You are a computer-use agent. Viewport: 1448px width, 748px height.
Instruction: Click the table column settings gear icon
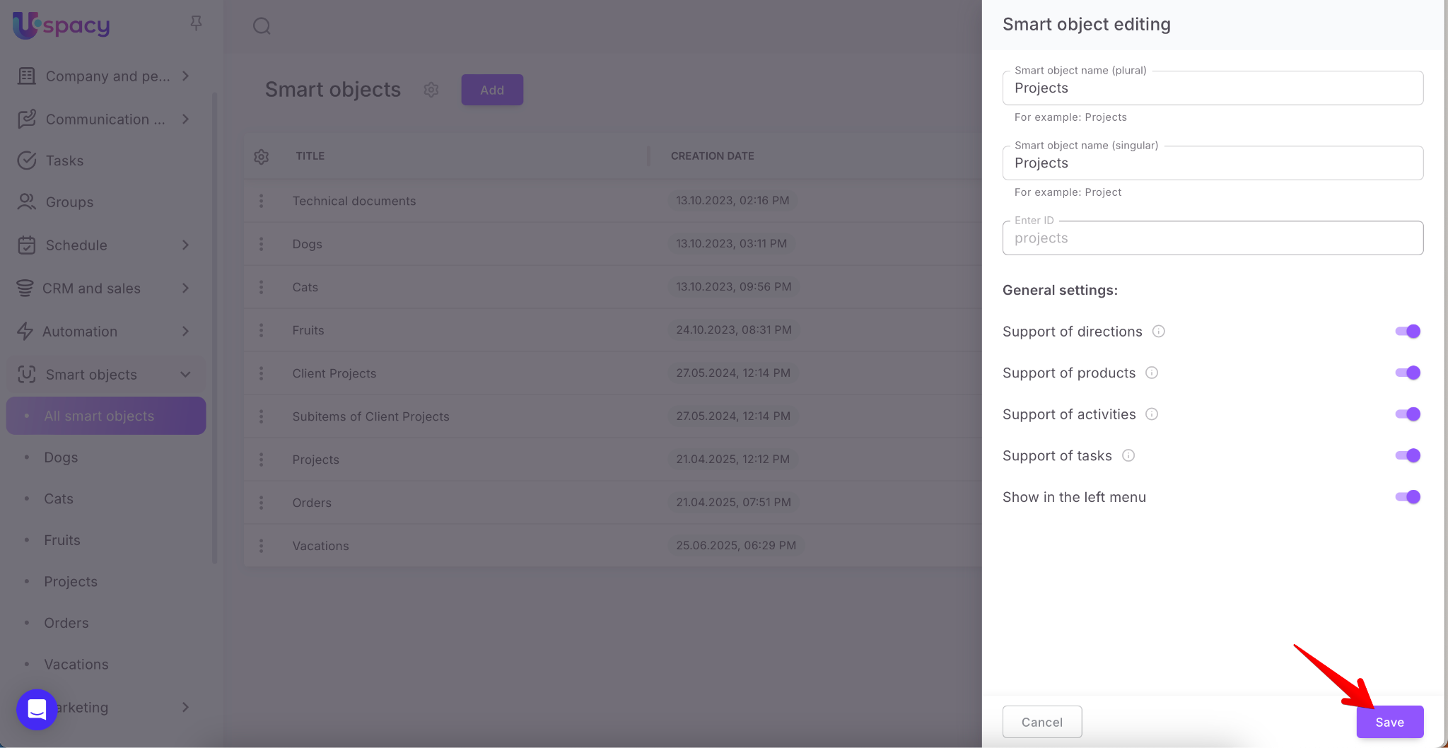[x=261, y=156]
